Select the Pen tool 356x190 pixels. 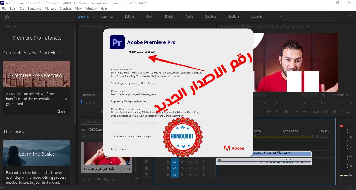[146, 161]
